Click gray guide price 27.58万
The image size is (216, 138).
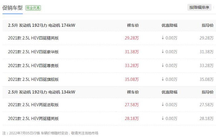[x=206, y=105]
